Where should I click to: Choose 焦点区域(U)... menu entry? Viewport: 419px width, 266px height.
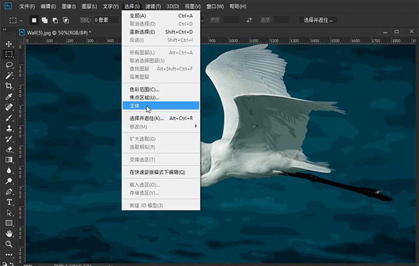point(161,97)
